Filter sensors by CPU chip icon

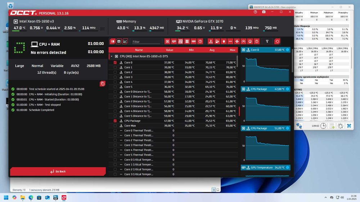tap(167, 41)
